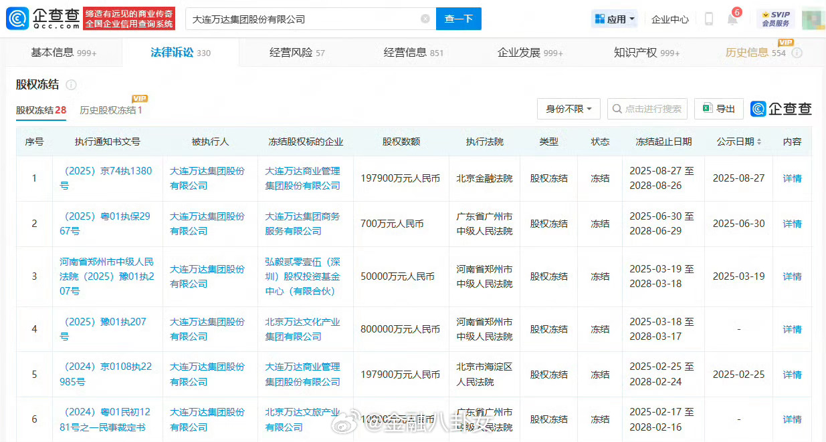The image size is (826, 442).
Task: Open 北京万达文旅产业有限公司 link
Action: [303, 420]
